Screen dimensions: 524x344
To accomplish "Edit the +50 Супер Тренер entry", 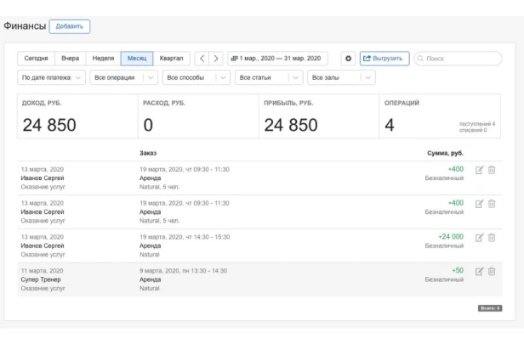I will click(x=480, y=271).
